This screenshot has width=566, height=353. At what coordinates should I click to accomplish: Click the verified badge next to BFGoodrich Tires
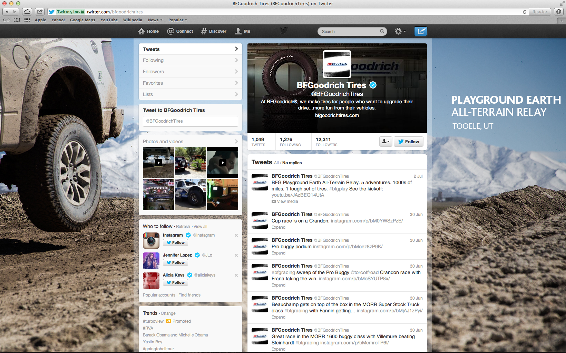tap(373, 85)
